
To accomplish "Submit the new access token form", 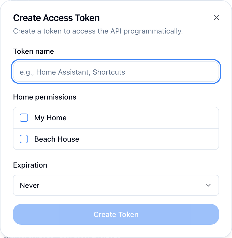I will [x=116, y=214].
